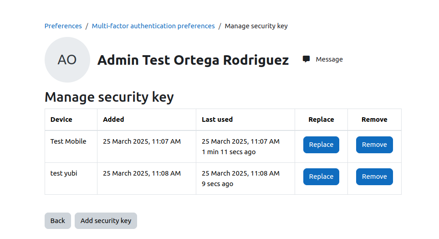Click the Manage security key breadcrumb text

pos(256,26)
